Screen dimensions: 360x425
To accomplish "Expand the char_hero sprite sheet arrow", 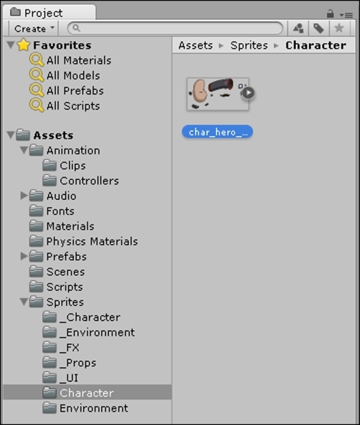I will tap(248, 92).
